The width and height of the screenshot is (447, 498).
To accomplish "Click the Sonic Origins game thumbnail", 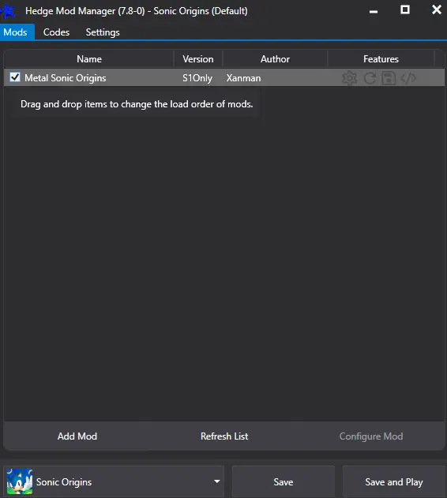I will 20,481.
